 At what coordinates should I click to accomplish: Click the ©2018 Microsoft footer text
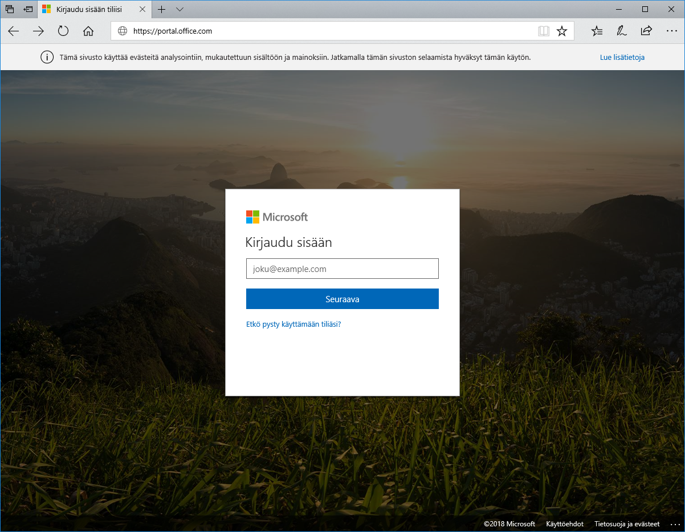pyautogui.click(x=509, y=523)
